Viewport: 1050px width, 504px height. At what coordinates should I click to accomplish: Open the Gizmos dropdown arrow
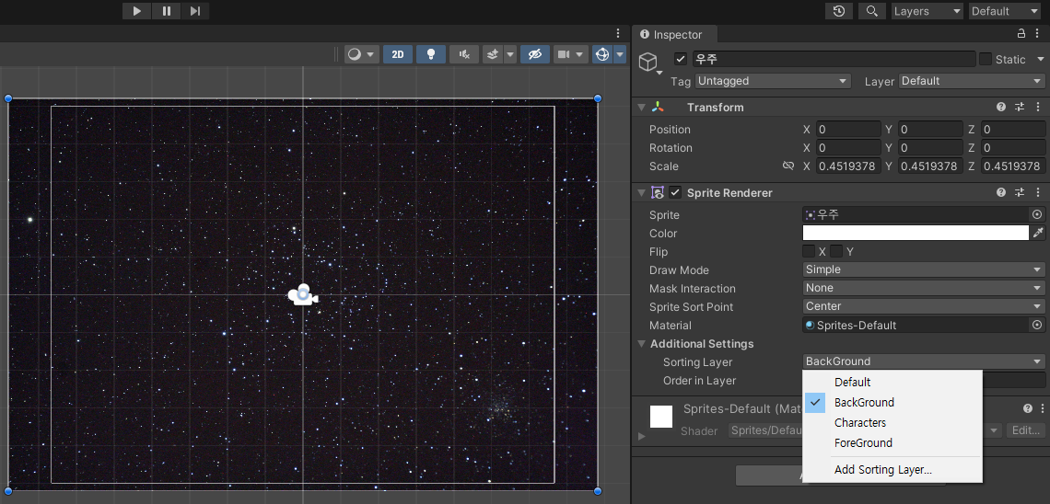coord(620,54)
